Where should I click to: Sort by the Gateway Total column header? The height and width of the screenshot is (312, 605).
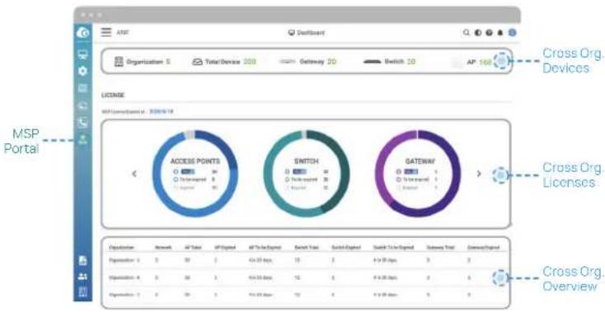(441, 247)
